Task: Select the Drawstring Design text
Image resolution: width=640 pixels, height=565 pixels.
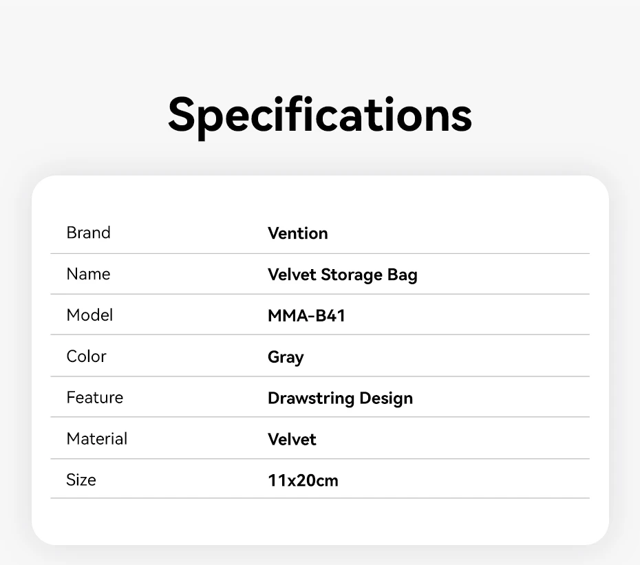Action: pyautogui.click(x=340, y=398)
